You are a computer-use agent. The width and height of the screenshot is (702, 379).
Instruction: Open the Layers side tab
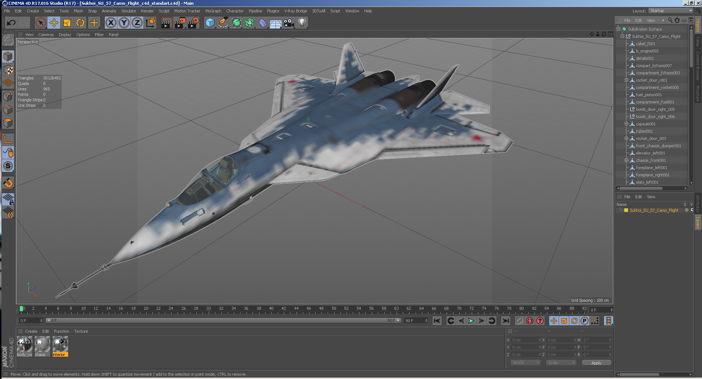point(698,222)
